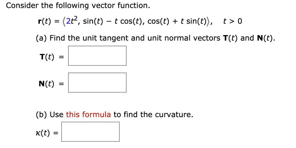The image size is (296, 148).
Task: Click the sin(t) − t cos(t) component
Action: click(x=112, y=21)
